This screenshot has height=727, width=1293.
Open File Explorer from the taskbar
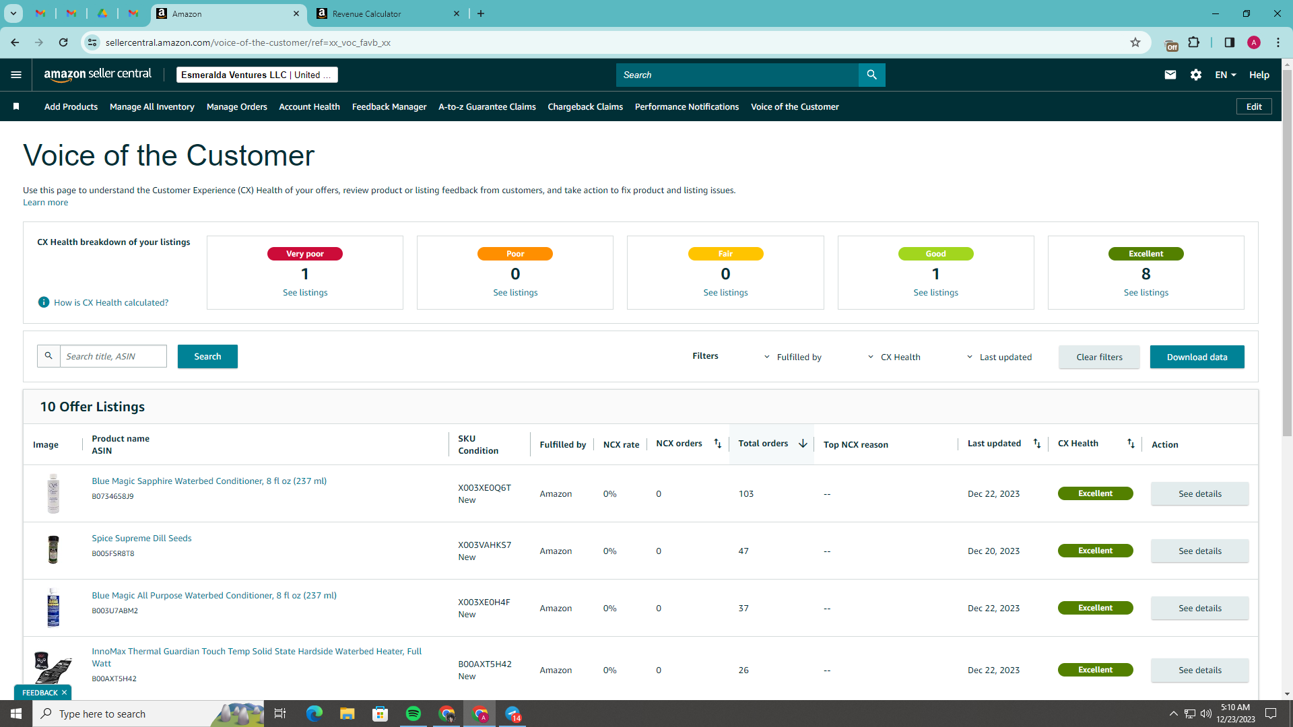point(347,714)
